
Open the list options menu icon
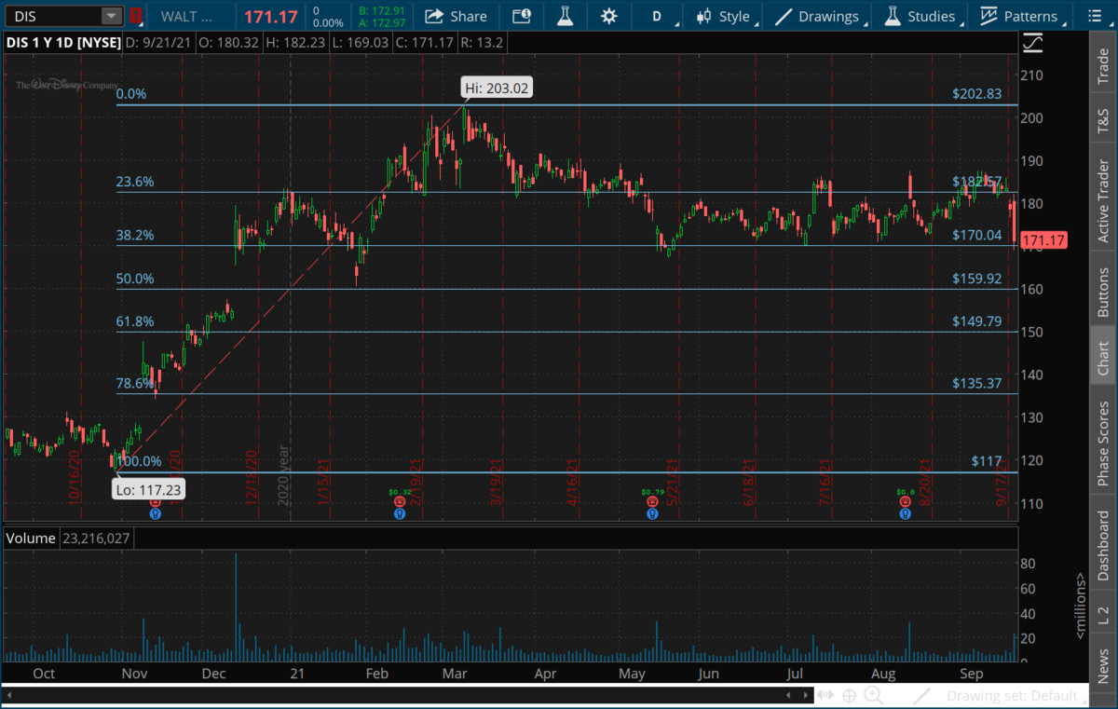[x=1094, y=16]
